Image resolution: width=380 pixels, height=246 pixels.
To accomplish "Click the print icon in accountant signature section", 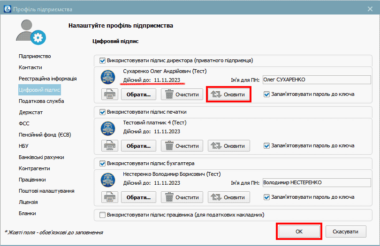I will (x=109, y=197).
